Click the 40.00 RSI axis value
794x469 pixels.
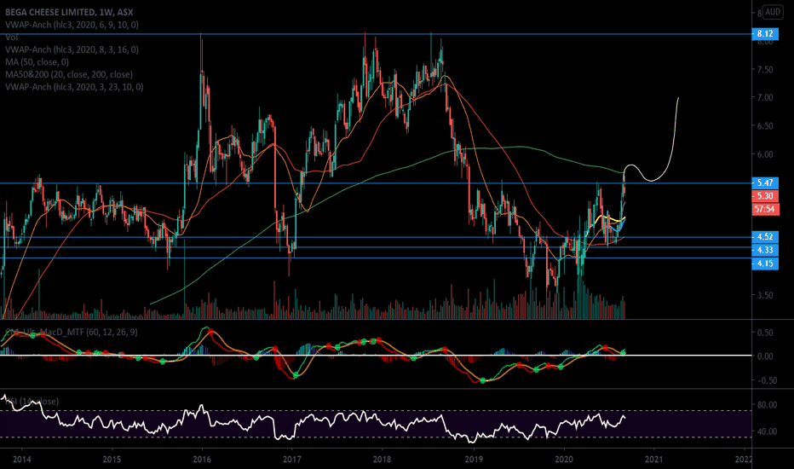pyautogui.click(x=767, y=431)
